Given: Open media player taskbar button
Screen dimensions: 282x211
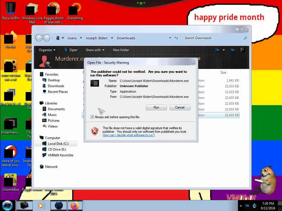Looking at the screenshot, I should (41, 206).
